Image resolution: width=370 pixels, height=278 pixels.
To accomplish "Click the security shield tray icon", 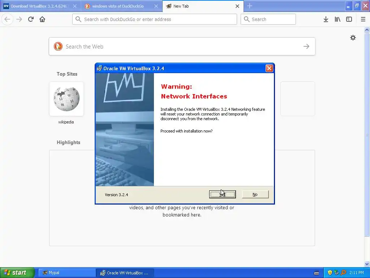I will coord(330,273).
